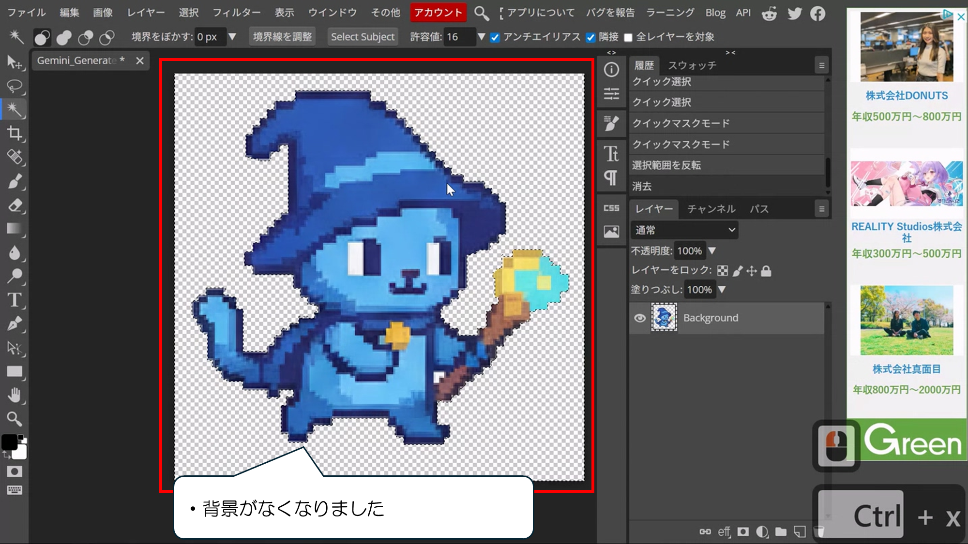Select the Type tool in toolbar

tap(15, 300)
